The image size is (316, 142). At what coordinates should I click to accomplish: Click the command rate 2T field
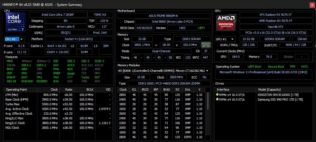206,51
